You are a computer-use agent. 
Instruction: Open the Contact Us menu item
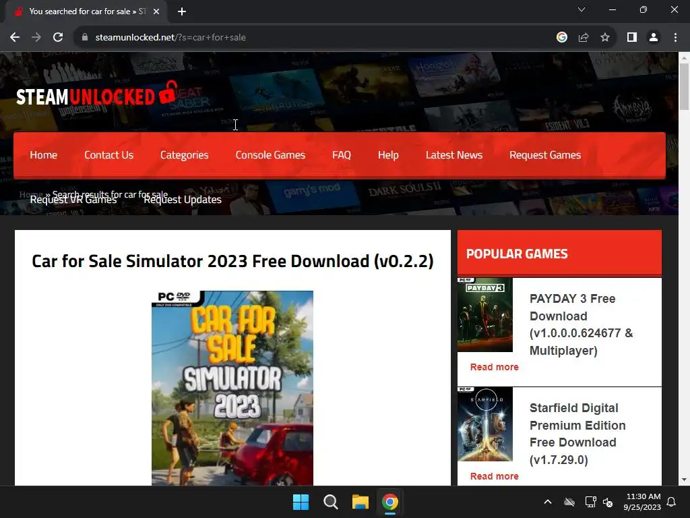tap(108, 155)
